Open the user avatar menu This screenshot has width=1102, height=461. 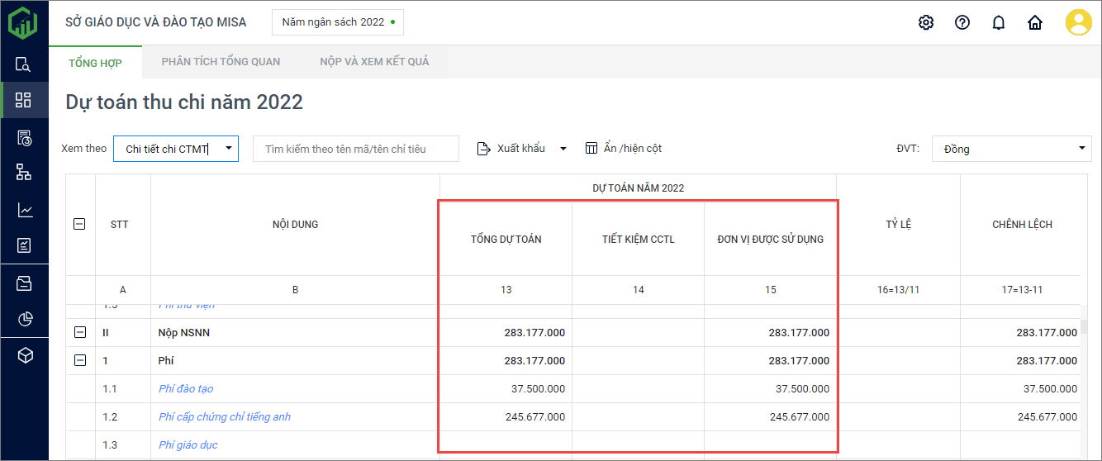coord(1078,22)
